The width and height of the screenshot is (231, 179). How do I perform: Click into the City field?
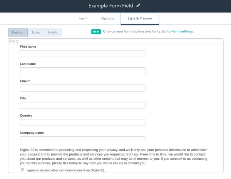[x=82, y=105]
